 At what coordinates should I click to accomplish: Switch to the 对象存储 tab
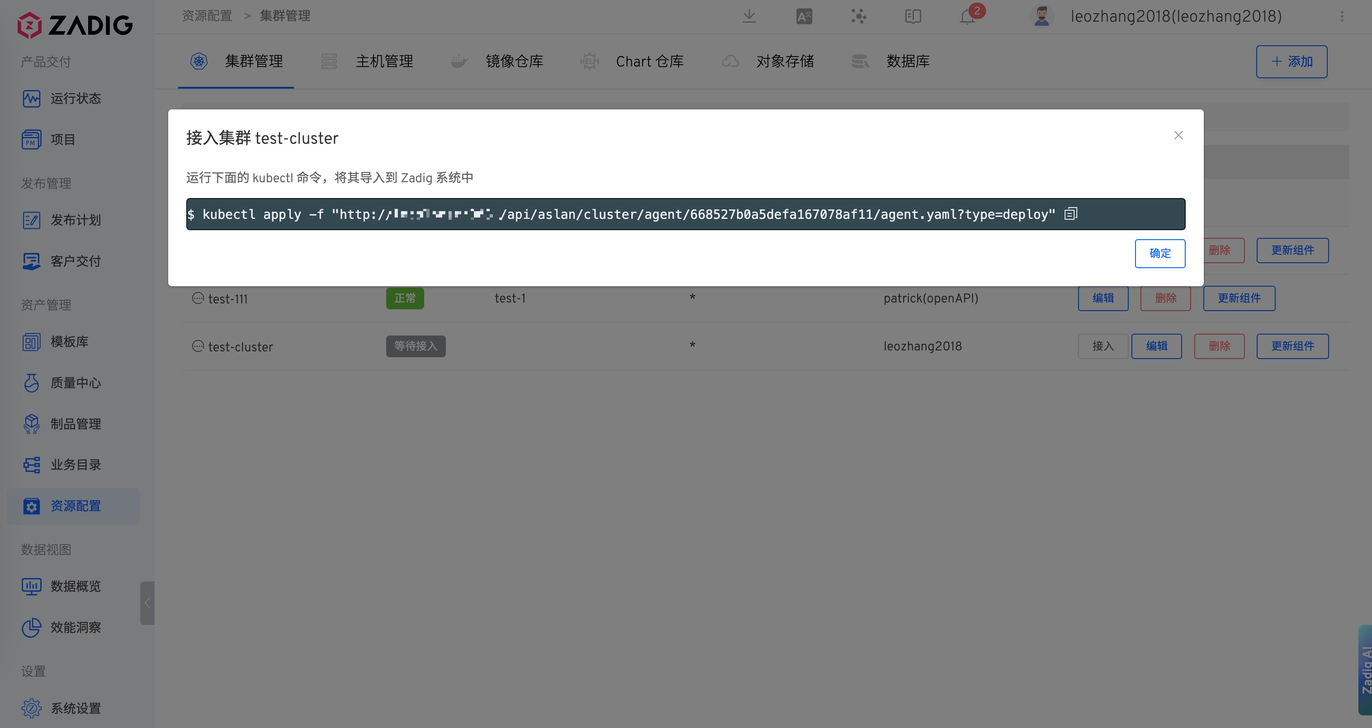tap(767, 61)
